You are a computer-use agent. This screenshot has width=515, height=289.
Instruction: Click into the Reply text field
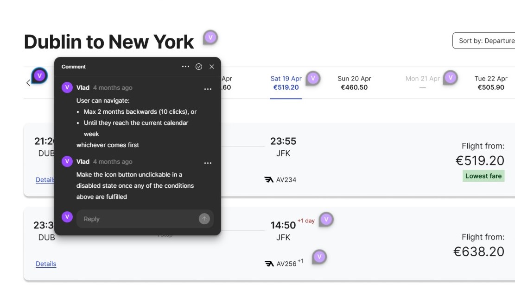click(137, 219)
